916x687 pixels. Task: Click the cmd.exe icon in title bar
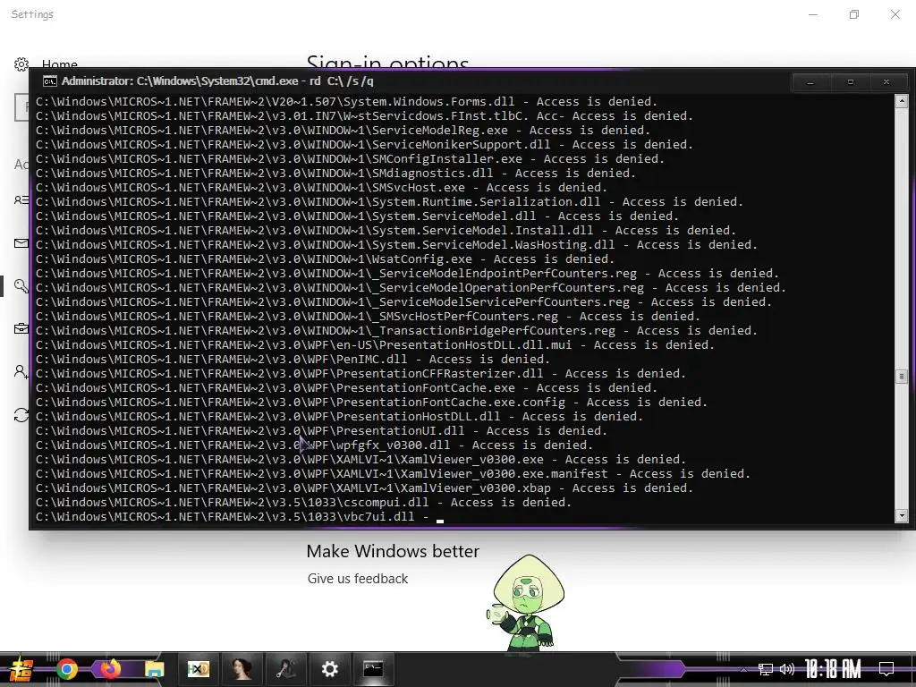[x=50, y=81]
